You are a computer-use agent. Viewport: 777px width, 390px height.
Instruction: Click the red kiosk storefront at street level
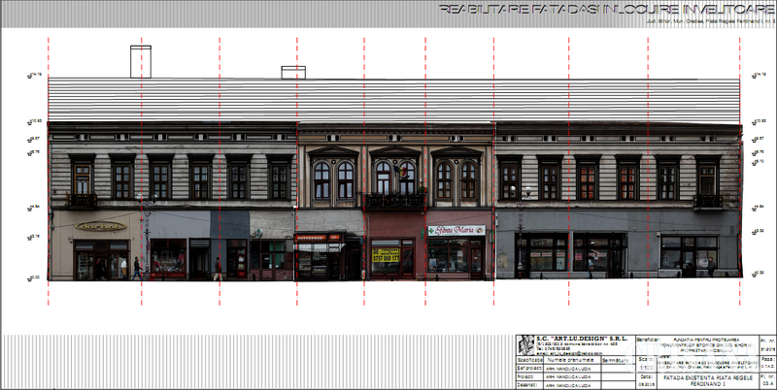coord(319,256)
